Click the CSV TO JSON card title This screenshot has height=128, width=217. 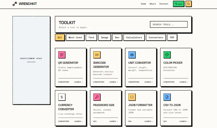(x=172, y=105)
